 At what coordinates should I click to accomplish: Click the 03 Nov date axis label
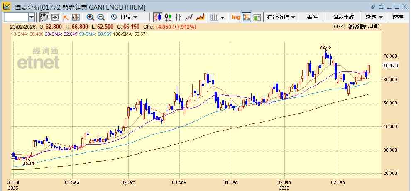point(179,182)
